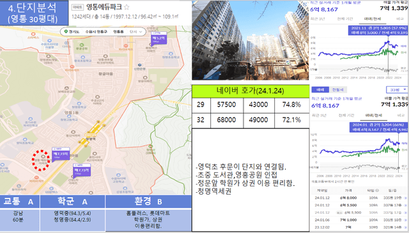Click the 황골공원 park icon
The height and width of the screenshot is (233, 409).
(82, 45)
